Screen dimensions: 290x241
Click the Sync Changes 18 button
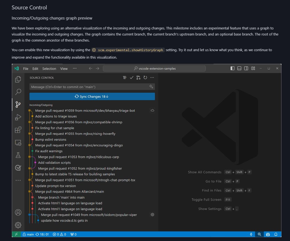coord(92,96)
